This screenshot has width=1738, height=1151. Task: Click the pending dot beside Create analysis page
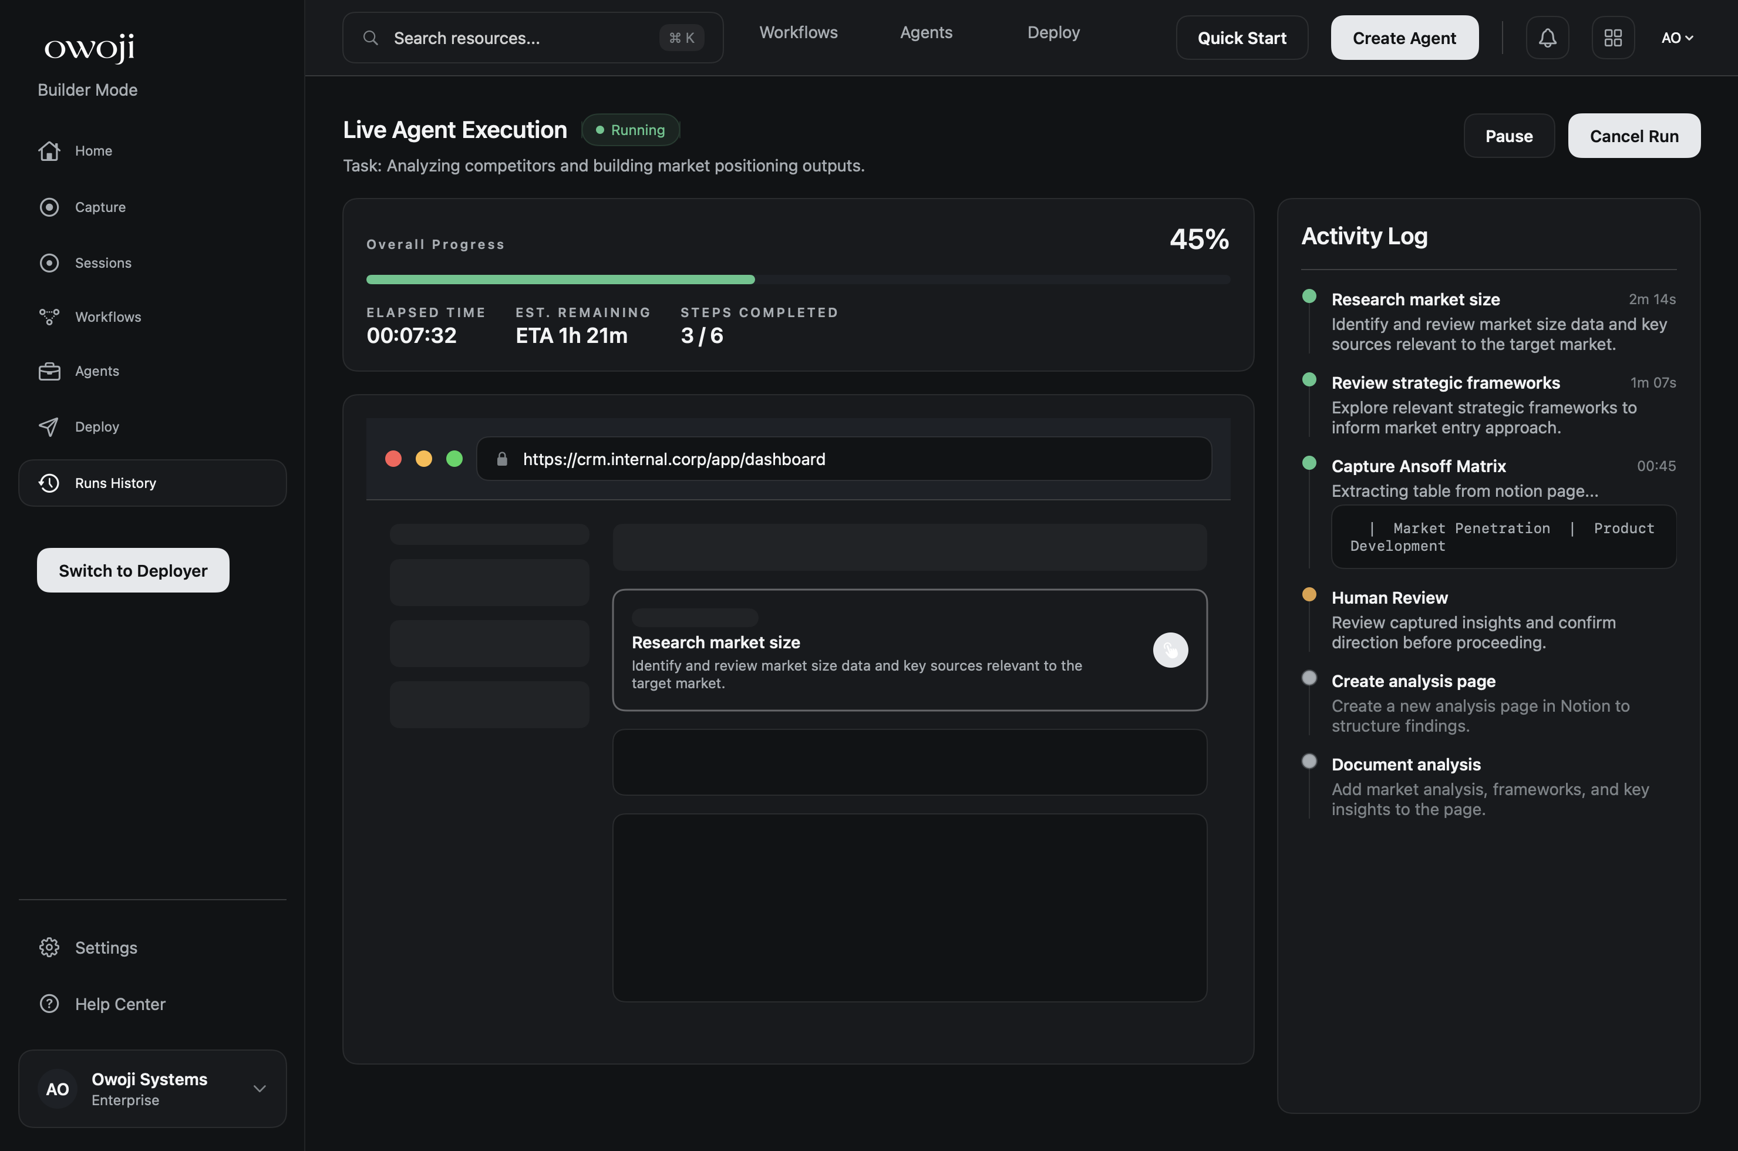tap(1309, 678)
